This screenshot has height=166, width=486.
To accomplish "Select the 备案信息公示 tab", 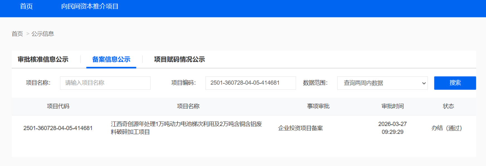I will point(111,59).
